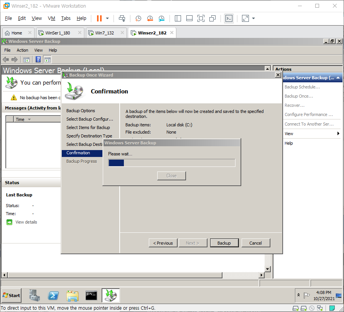
Task: Click the show/hide action pane icon
Action: click(x=48, y=60)
